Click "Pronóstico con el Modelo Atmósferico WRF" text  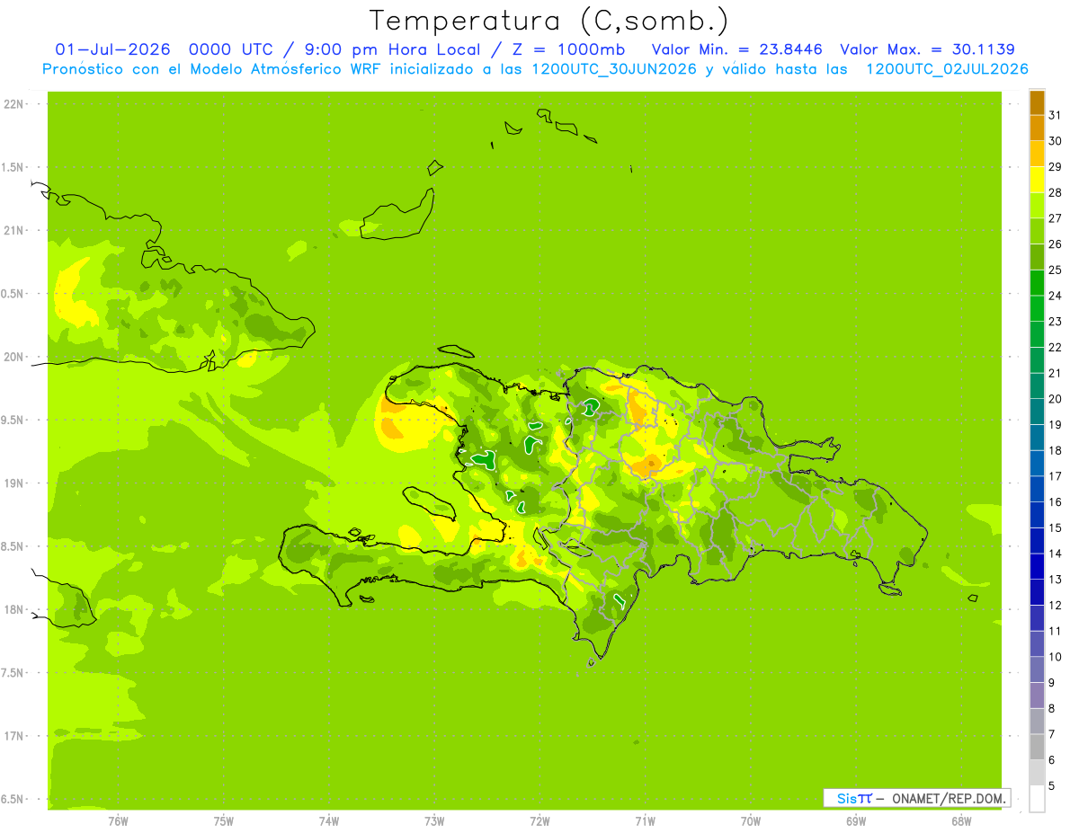213,69
